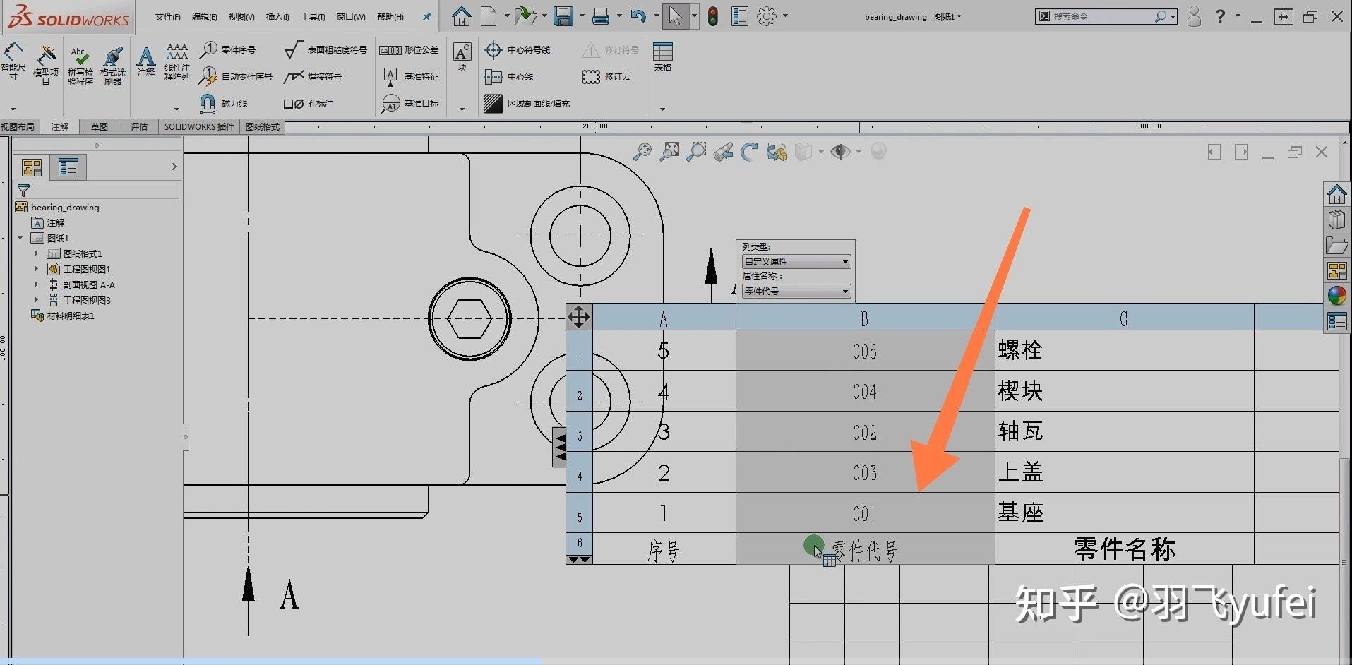This screenshot has width=1352, height=665.
Task: Click the table cell containing 螺栓
Action: point(1124,350)
